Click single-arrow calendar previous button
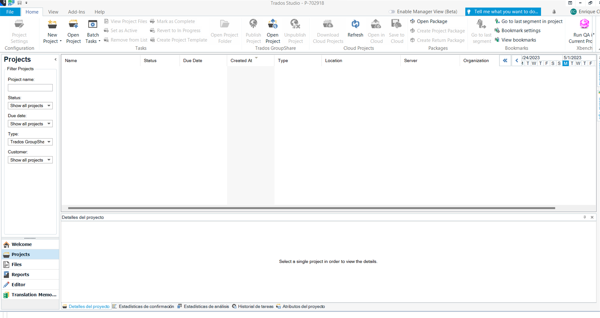This screenshot has height=318, width=600. (517, 61)
